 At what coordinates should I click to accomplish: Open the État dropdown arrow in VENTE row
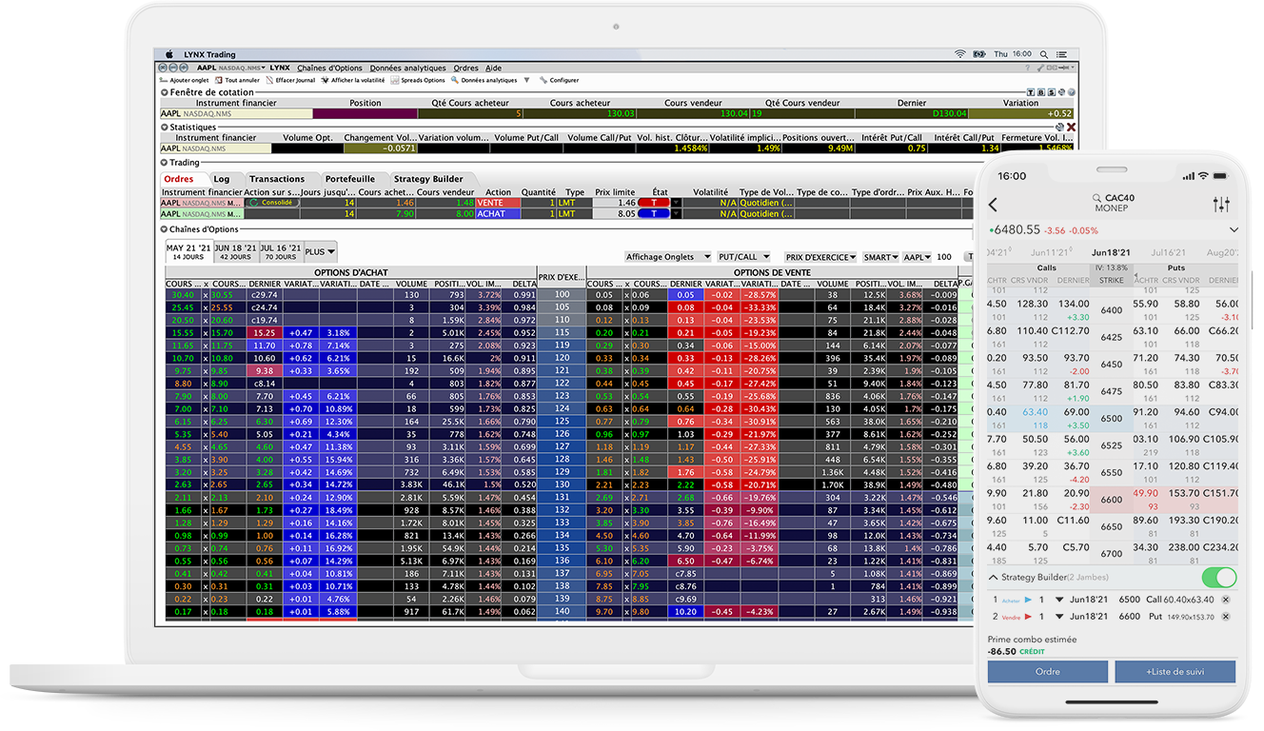tap(677, 203)
